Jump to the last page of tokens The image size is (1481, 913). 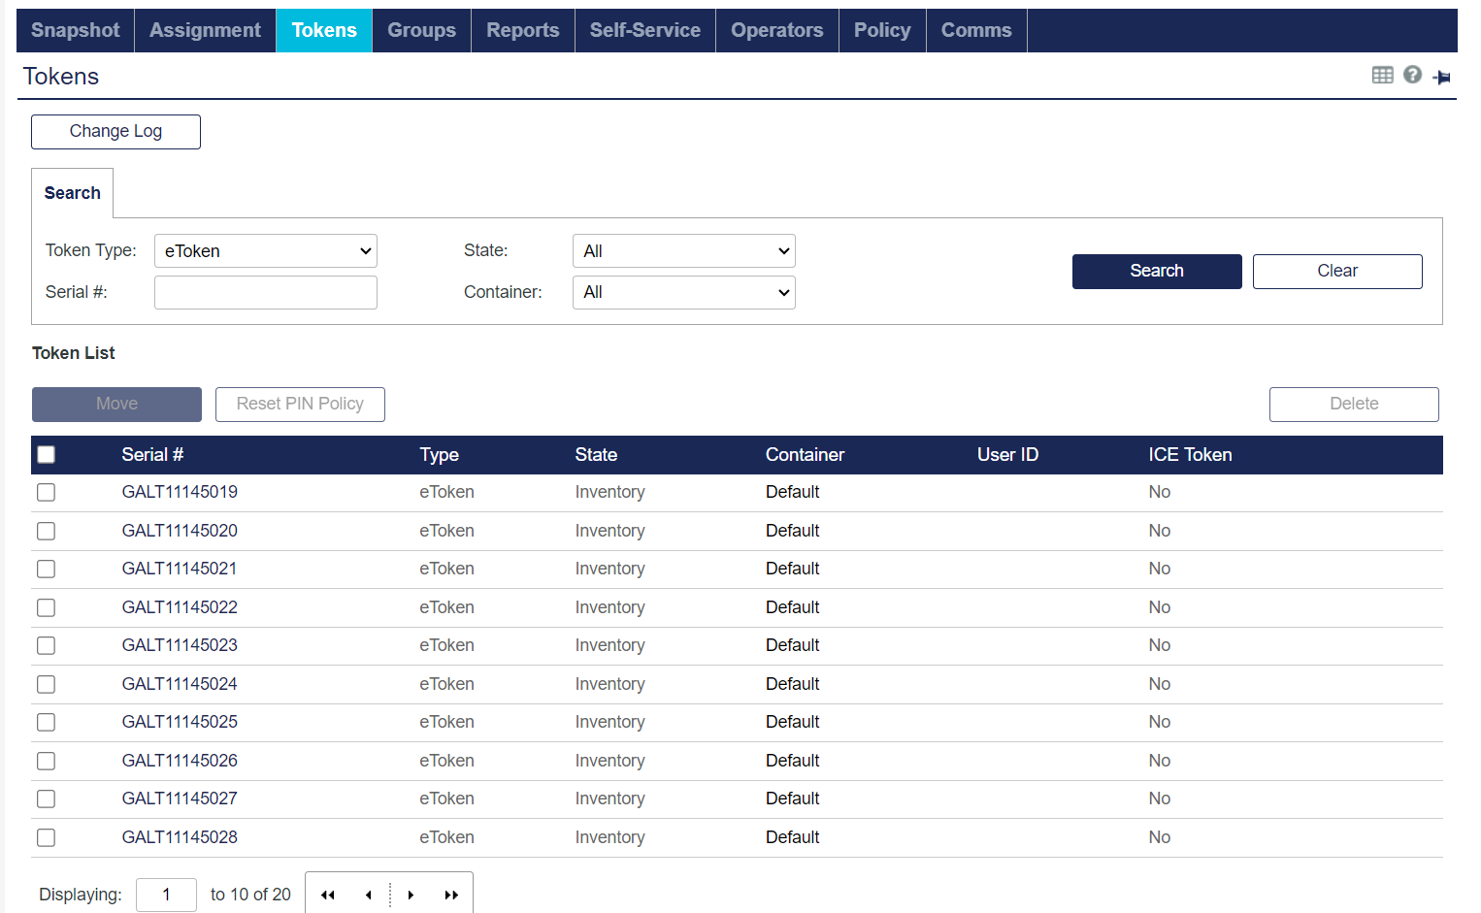451,895
